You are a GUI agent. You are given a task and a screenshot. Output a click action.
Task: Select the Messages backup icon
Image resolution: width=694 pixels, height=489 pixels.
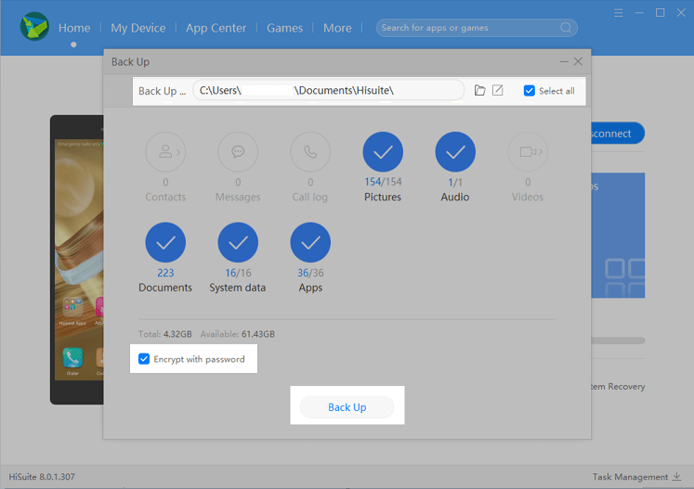tap(238, 152)
